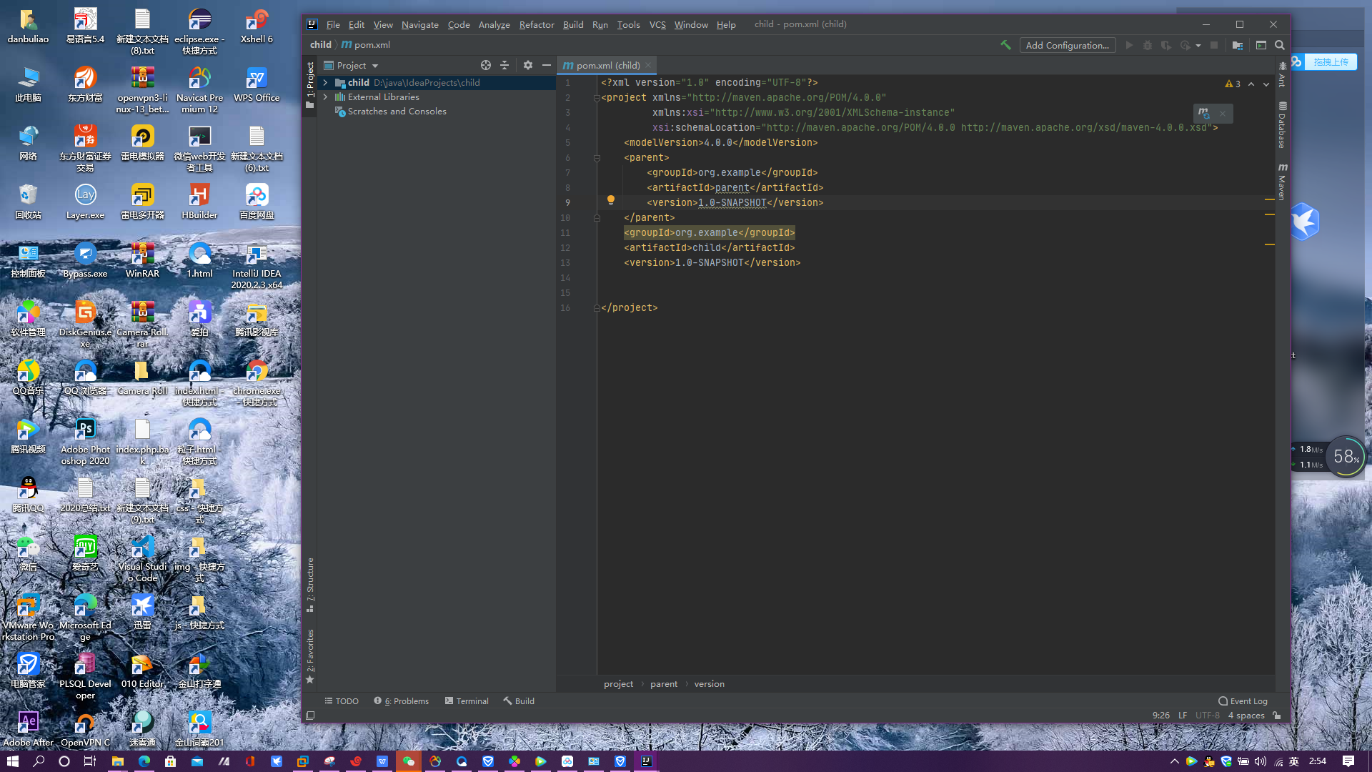
Task: Click the IntelliJ IDEA taskbar icon
Action: (646, 761)
